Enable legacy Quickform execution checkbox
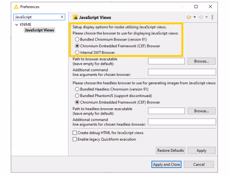The image size is (229, 175). coord(75,139)
